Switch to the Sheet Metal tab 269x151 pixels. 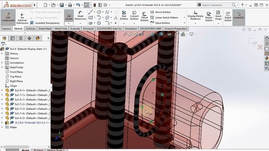pyautogui.click(x=45, y=29)
